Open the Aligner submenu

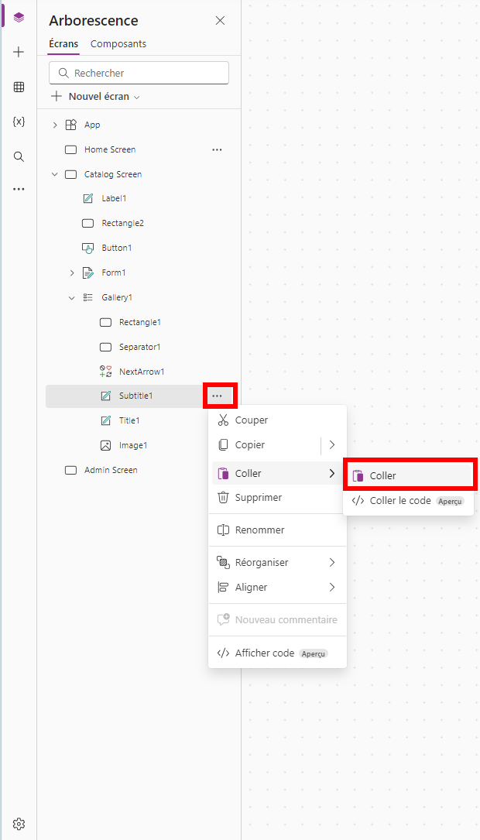[277, 587]
